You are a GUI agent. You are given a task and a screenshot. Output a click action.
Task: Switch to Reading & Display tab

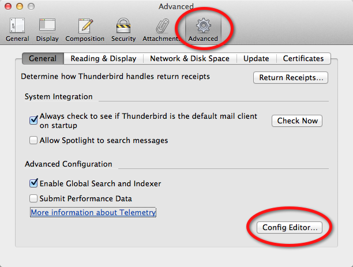104,59
